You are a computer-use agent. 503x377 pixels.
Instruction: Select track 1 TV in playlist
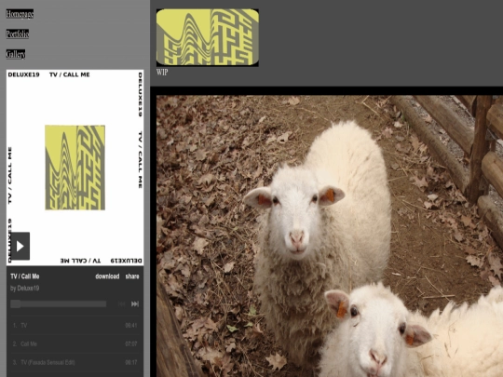coord(75,326)
